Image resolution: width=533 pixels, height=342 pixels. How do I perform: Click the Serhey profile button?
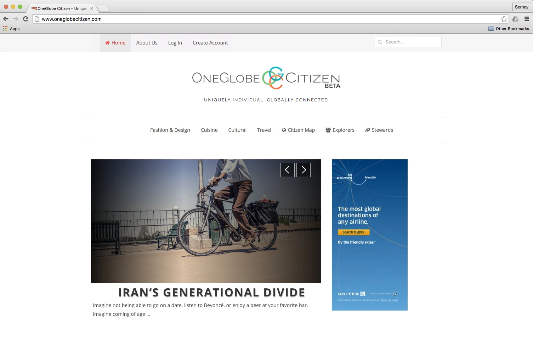click(522, 7)
